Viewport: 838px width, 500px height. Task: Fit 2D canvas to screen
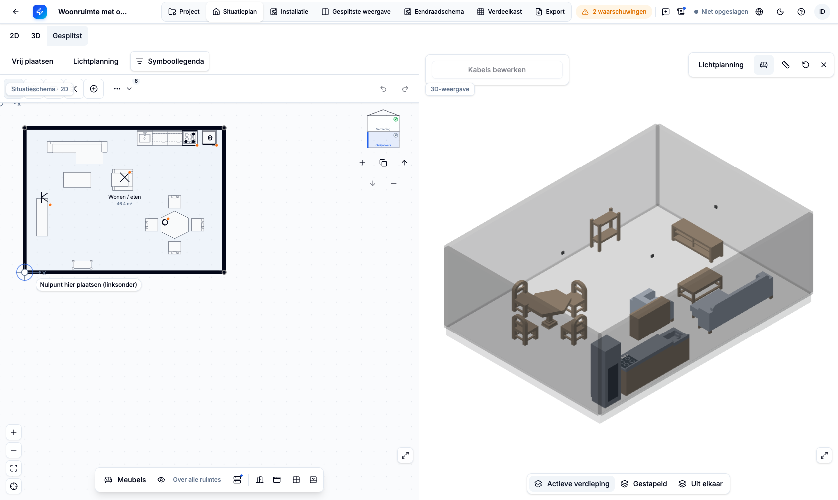[x=14, y=468]
